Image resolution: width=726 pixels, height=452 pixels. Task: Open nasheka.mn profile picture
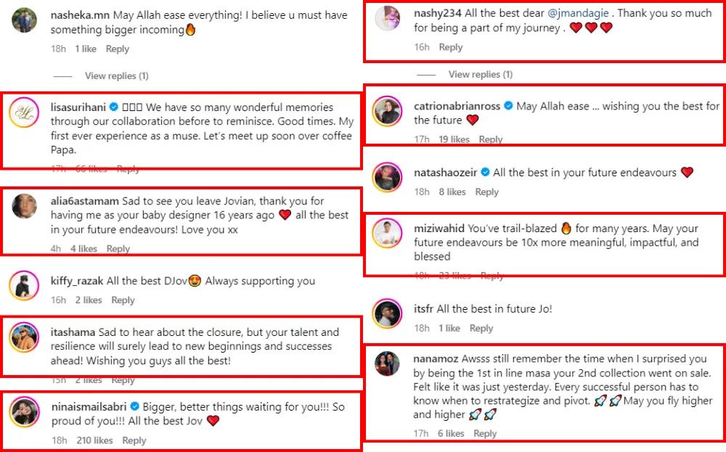25,20
